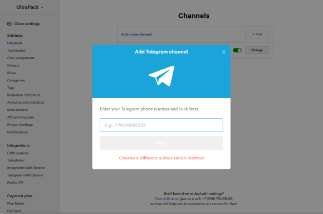
Task: Open Tags settings
Action: (x=11, y=87)
